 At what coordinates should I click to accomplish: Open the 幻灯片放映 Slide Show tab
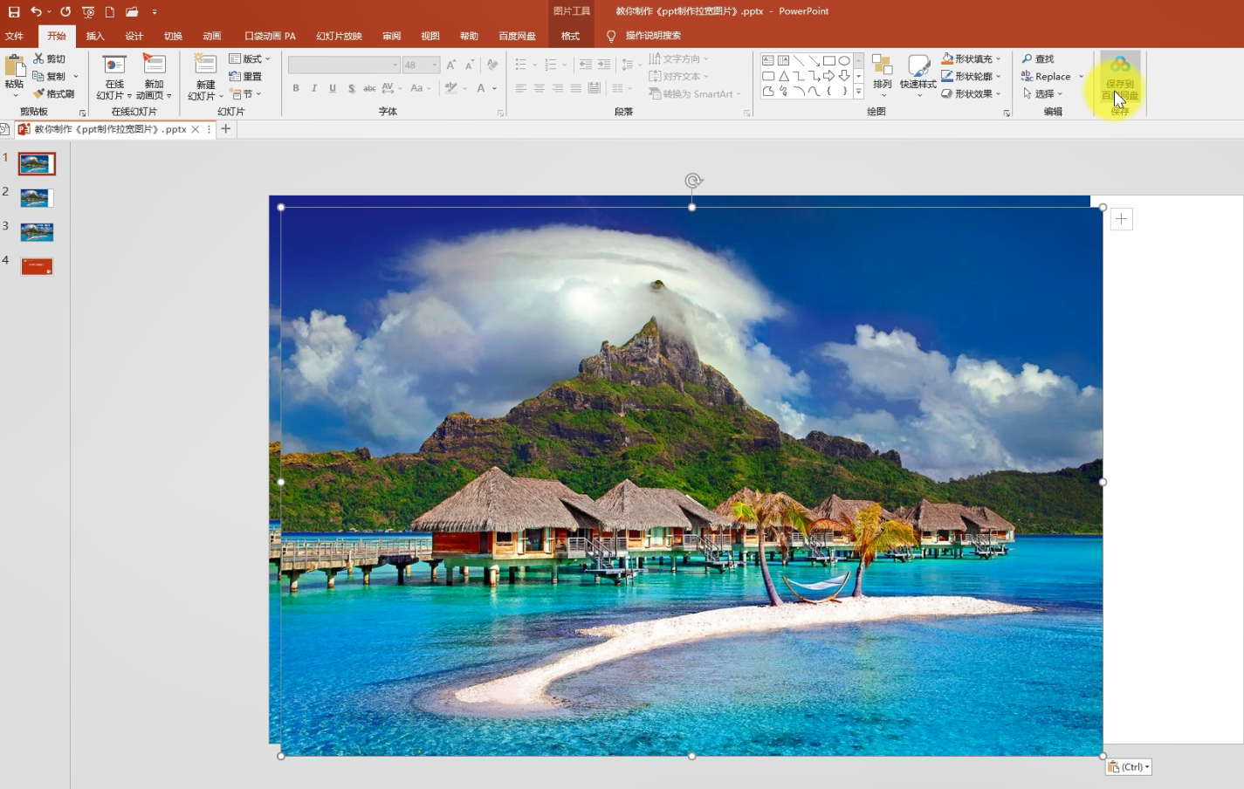coord(339,36)
